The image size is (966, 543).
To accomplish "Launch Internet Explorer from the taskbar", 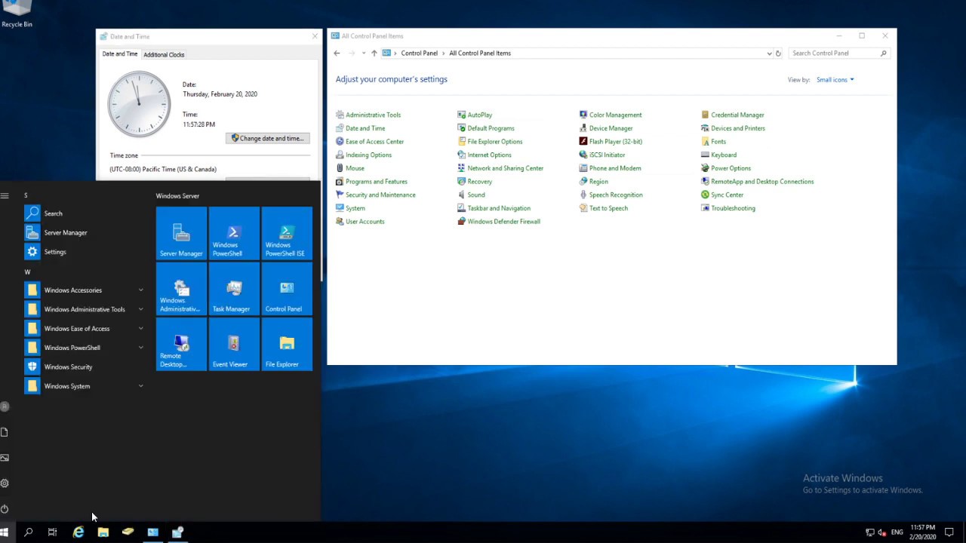I will pos(78,532).
